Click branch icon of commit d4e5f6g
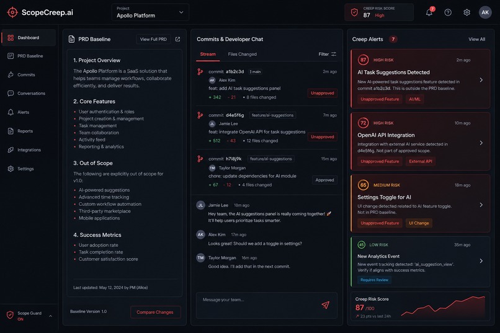The image size is (500, 333). (200, 115)
